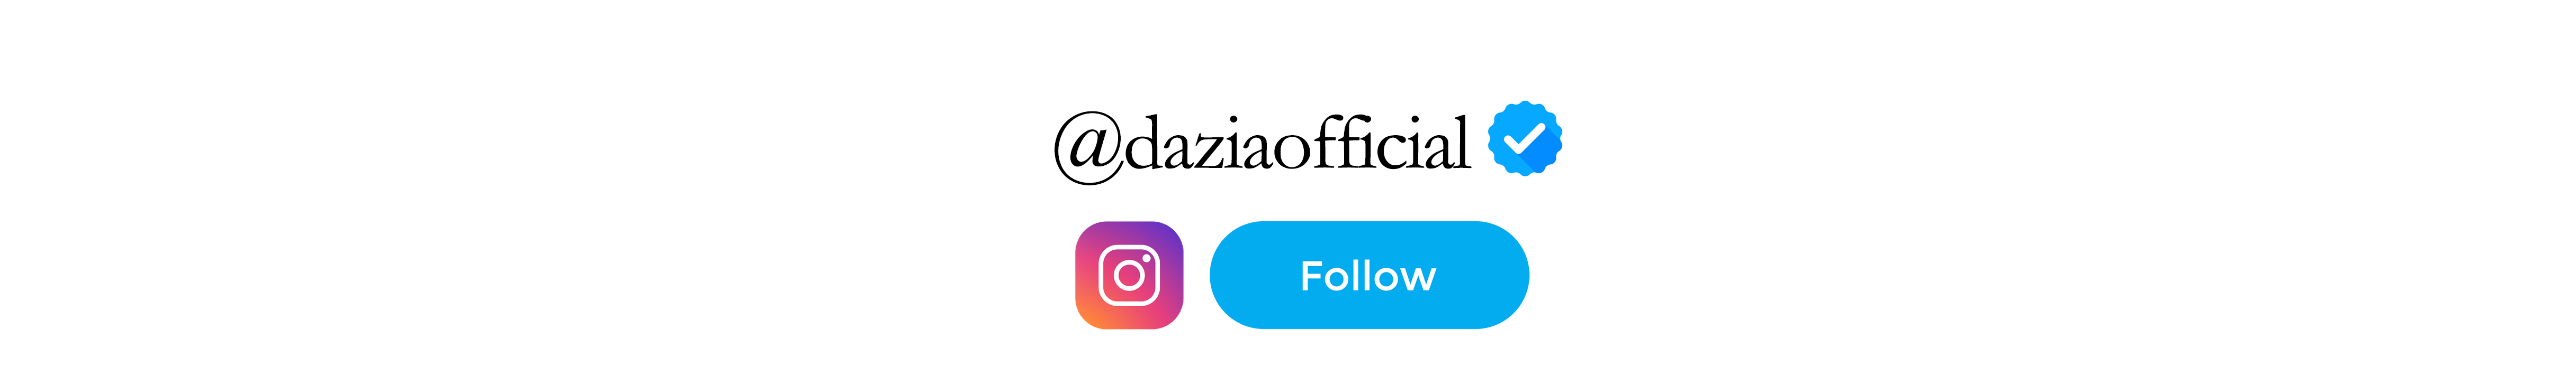Hit the rounded blue Follow pill
The height and width of the screenshot is (386, 2576).
point(1369,275)
